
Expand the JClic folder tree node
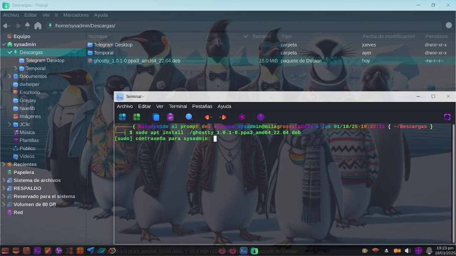tap(10, 124)
